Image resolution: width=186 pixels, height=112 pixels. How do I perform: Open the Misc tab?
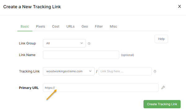pos(113,26)
